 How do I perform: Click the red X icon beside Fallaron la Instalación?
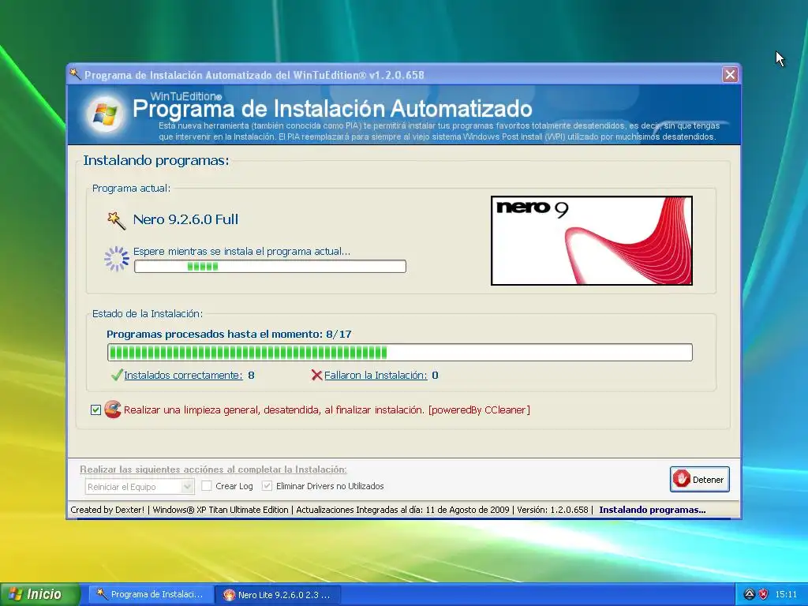(316, 375)
